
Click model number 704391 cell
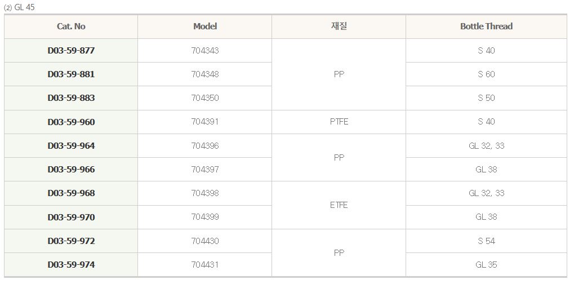tap(205, 122)
